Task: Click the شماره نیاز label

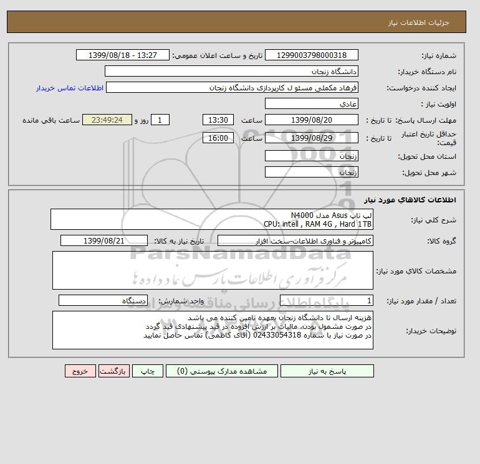Action: [439, 55]
